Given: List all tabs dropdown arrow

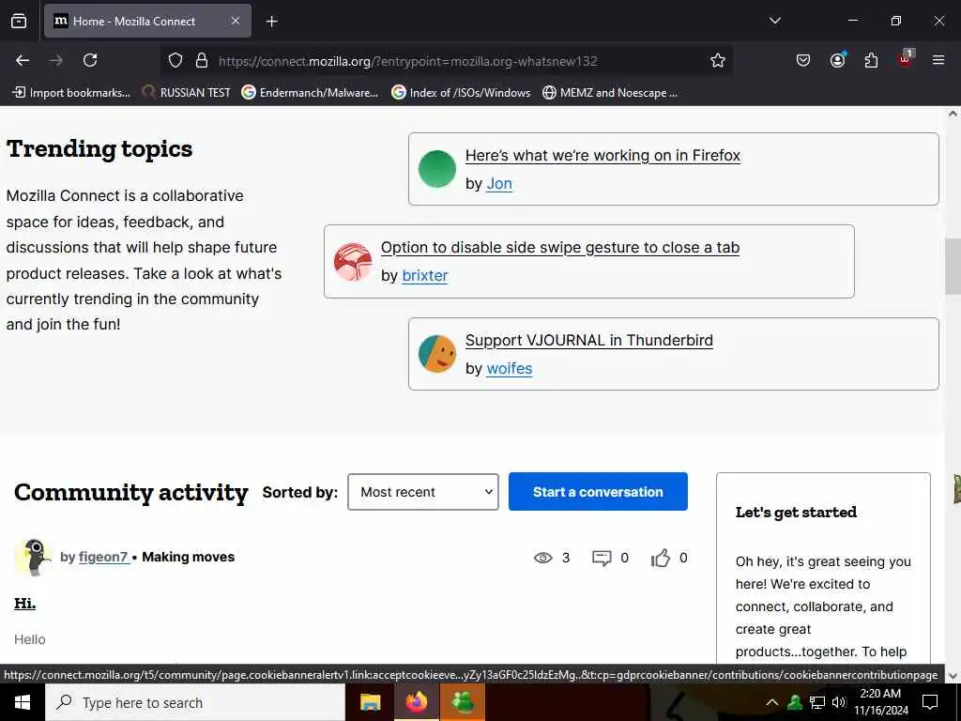Looking at the screenshot, I should tap(774, 21).
